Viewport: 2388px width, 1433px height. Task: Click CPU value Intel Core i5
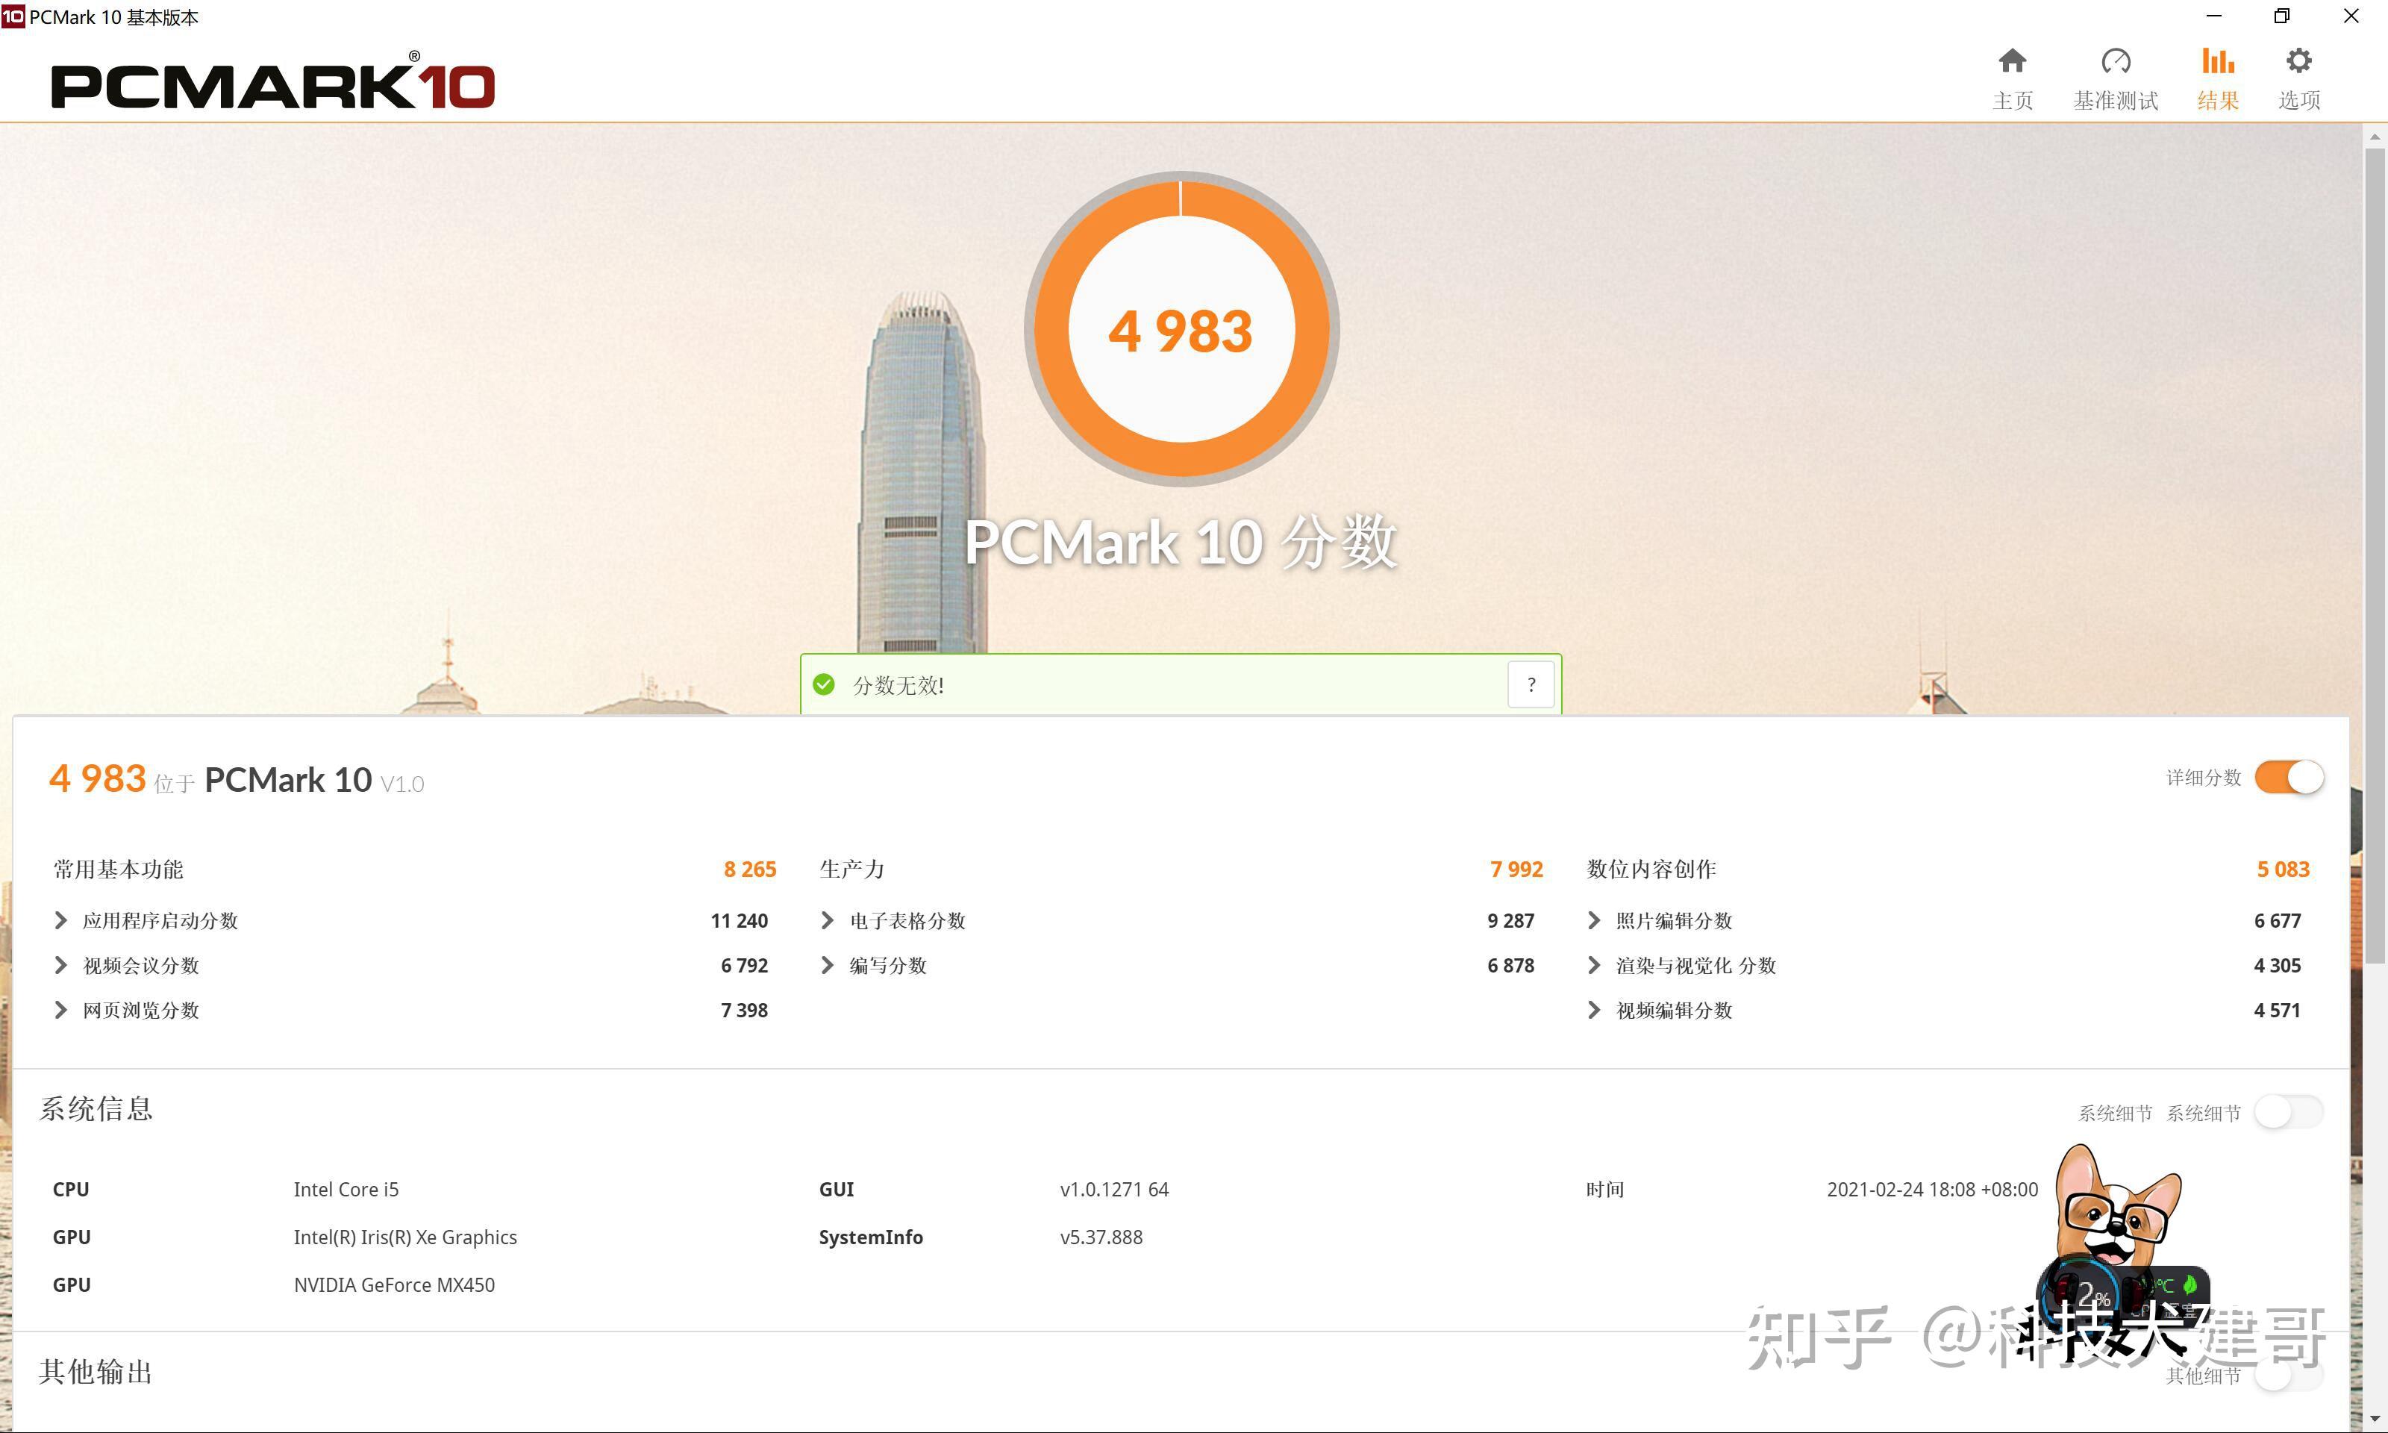[346, 1190]
